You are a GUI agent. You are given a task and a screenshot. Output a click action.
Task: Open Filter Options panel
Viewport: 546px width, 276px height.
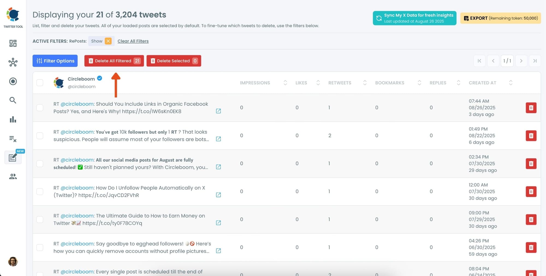(55, 61)
